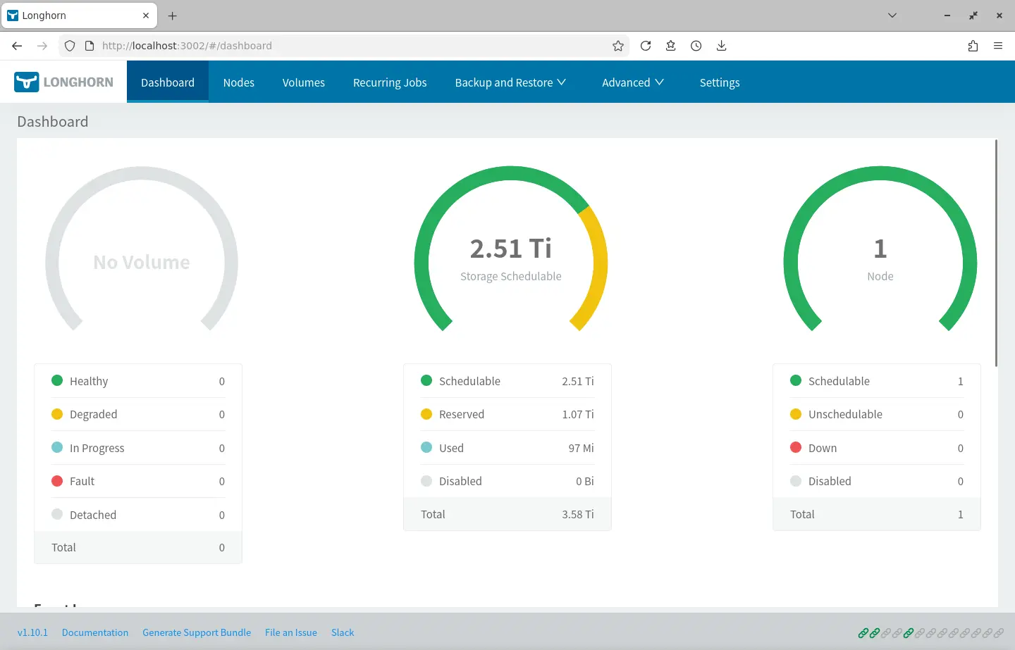Go back to previous page
1015x650 pixels.
point(17,46)
